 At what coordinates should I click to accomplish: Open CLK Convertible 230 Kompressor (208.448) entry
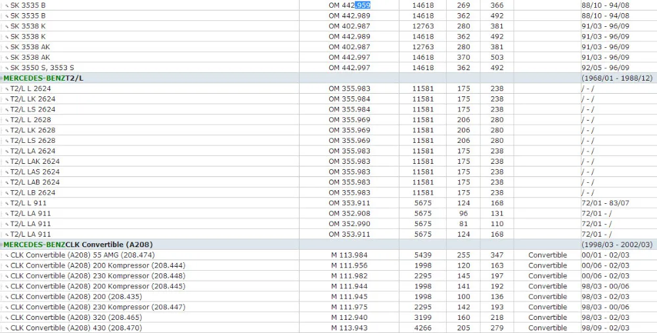click(x=98, y=276)
